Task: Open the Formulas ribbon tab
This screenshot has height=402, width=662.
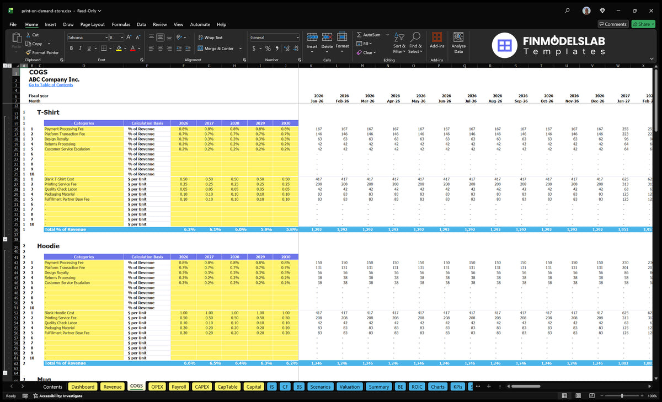Action: [121, 24]
